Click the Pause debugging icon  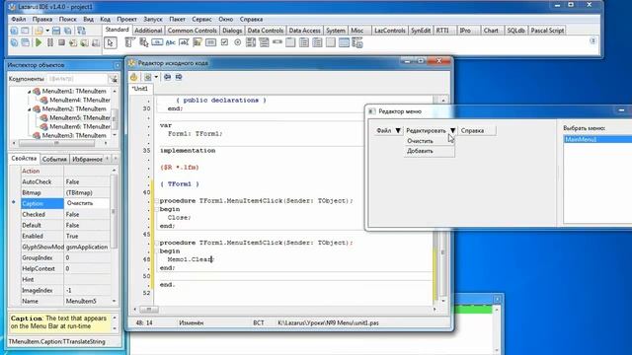[50, 42]
